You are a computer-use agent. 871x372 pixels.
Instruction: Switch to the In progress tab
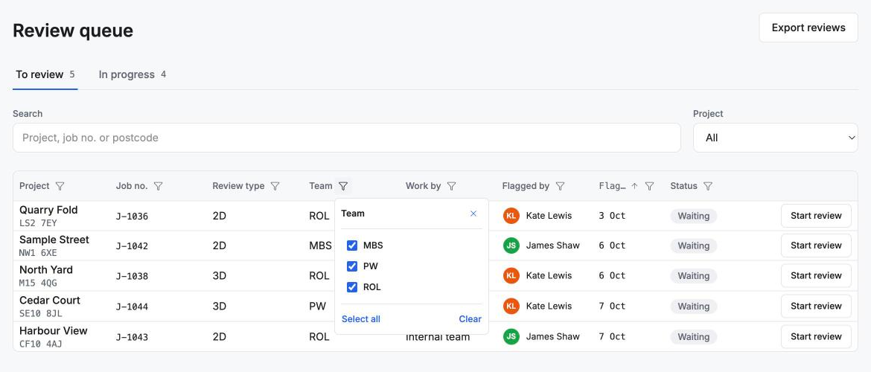133,74
